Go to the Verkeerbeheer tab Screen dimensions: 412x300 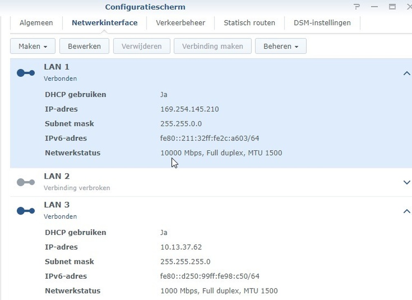click(x=180, y=23)
